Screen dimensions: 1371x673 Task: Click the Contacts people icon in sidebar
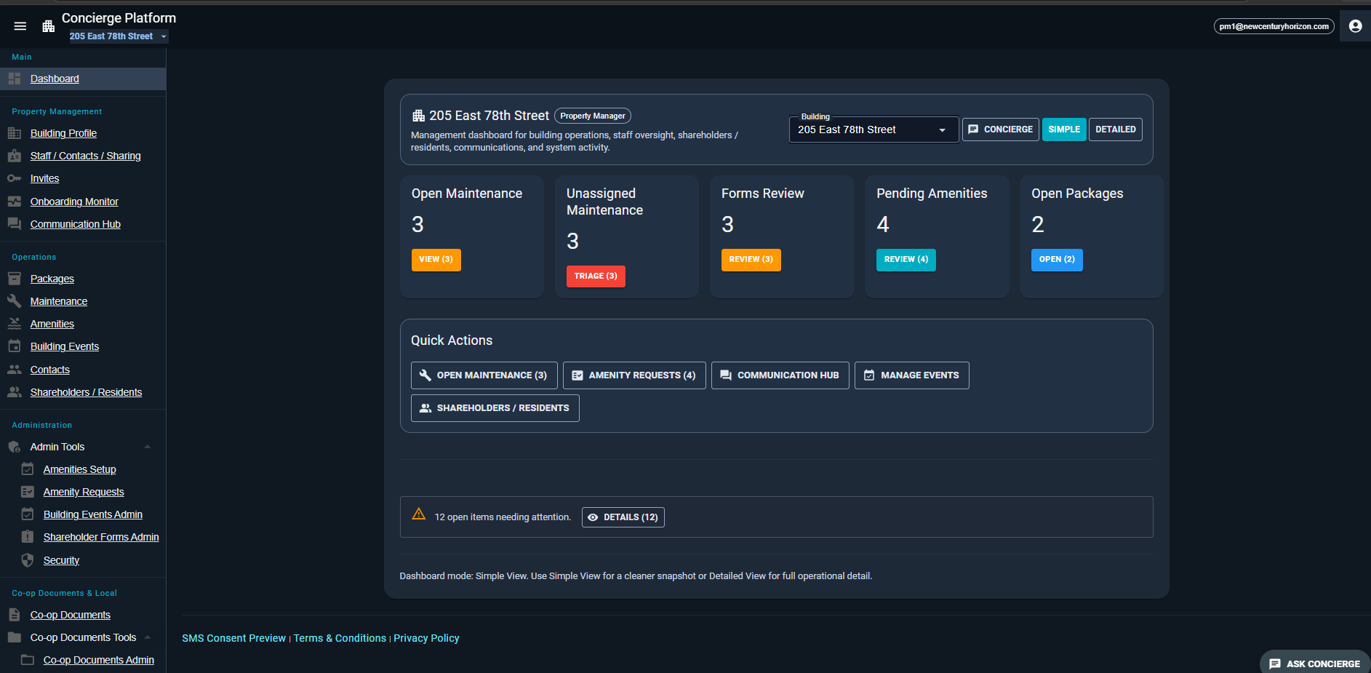[x=15, y=370]
